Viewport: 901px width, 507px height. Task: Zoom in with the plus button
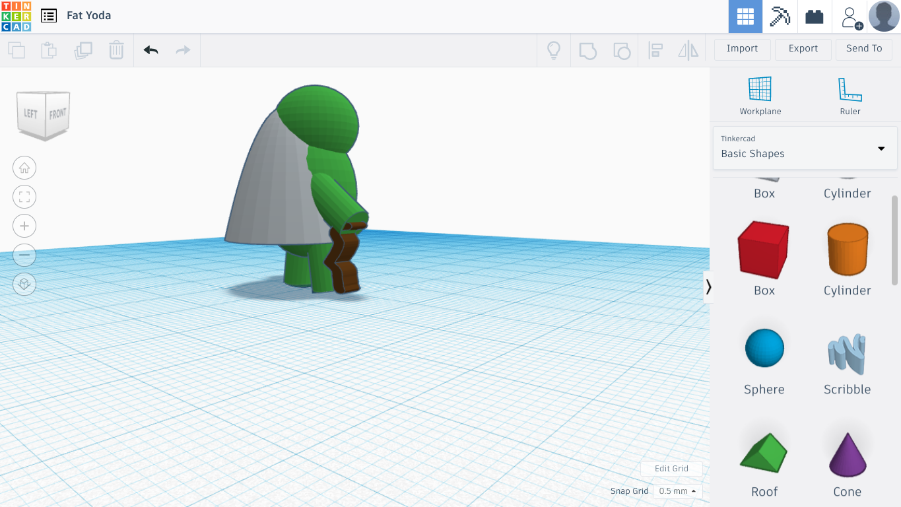tap(24, 226)
